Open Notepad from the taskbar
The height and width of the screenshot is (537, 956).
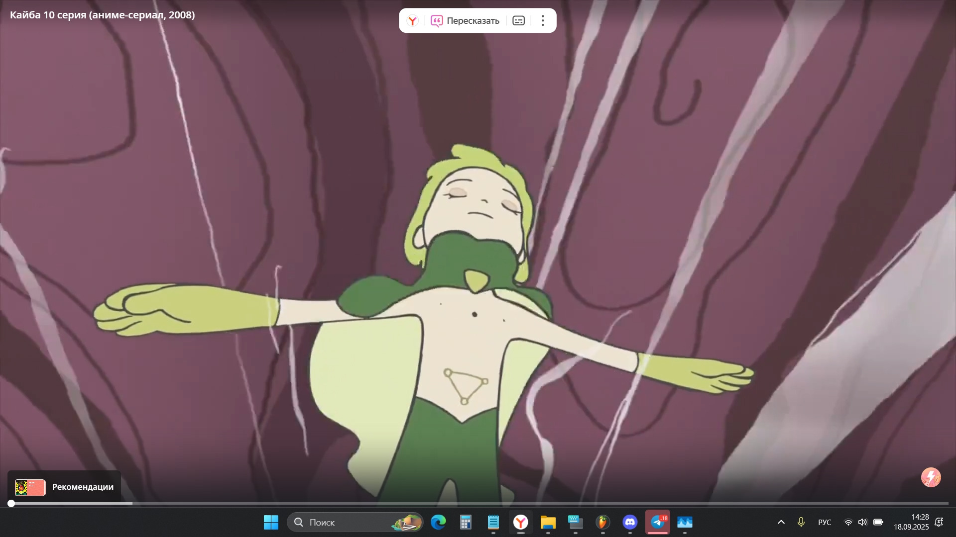(x=493, y=523)
